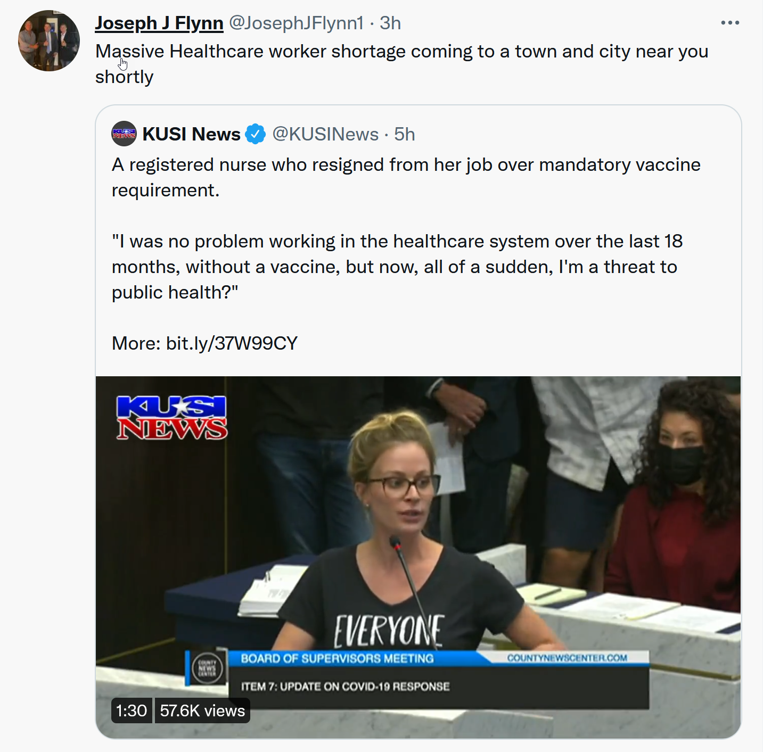
Task: Click the @JosephJFlynn1 handle
Action: tap(297, 23)
